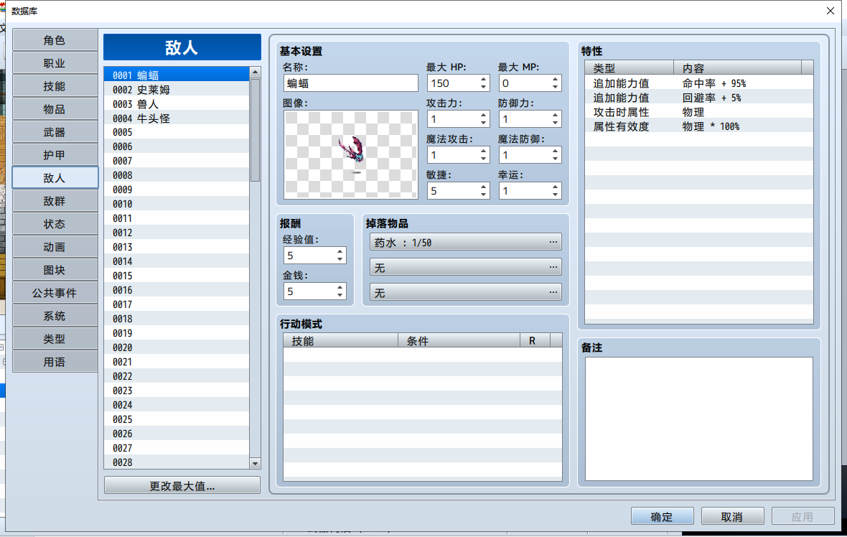This screenshot has height=537, width=847.
Task: Increase the 经验值 reward
Action: 340,252
